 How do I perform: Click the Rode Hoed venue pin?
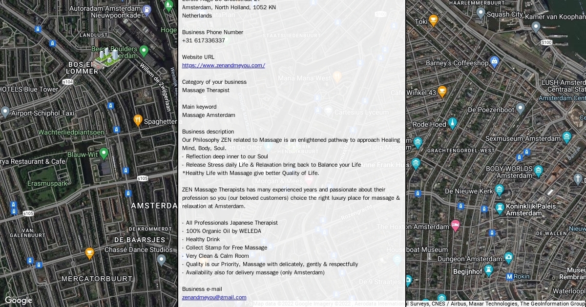pyautogui.click(x=452, y=123)
